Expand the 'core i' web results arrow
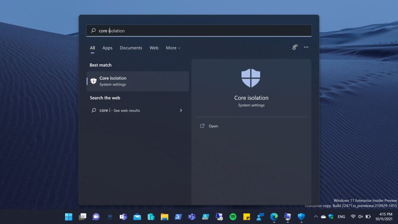This screenshot has width=398, height=224. tap(181, 110)
